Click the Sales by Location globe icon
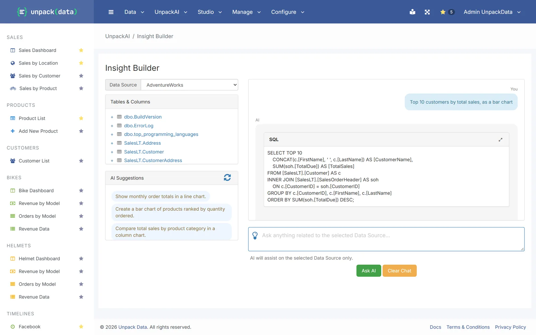The height and width of the screenshot is (335, 536). coord(13,63)
